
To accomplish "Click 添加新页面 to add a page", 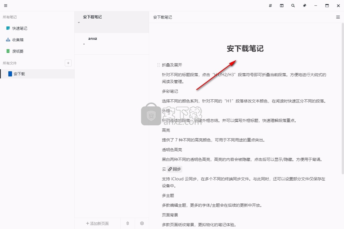I will click(97, 223).
